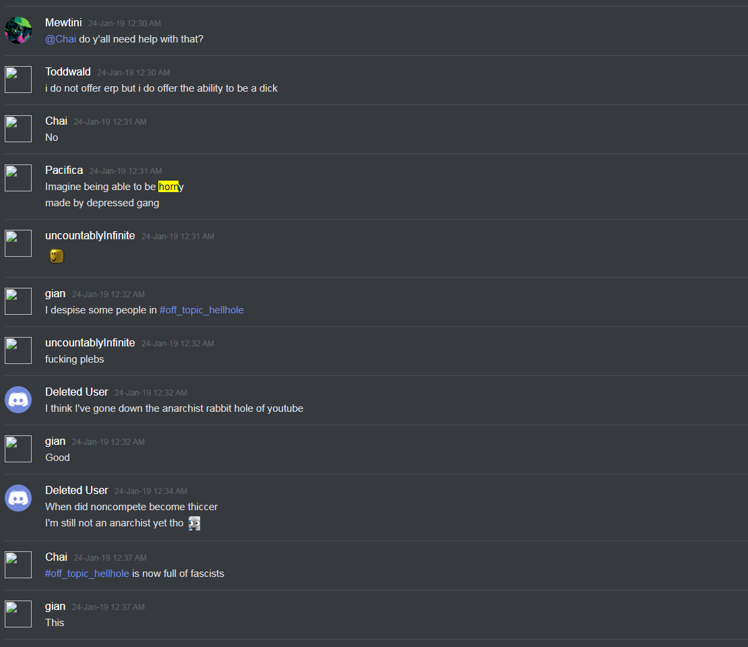Click the Mewtini username

coord(63,22)
